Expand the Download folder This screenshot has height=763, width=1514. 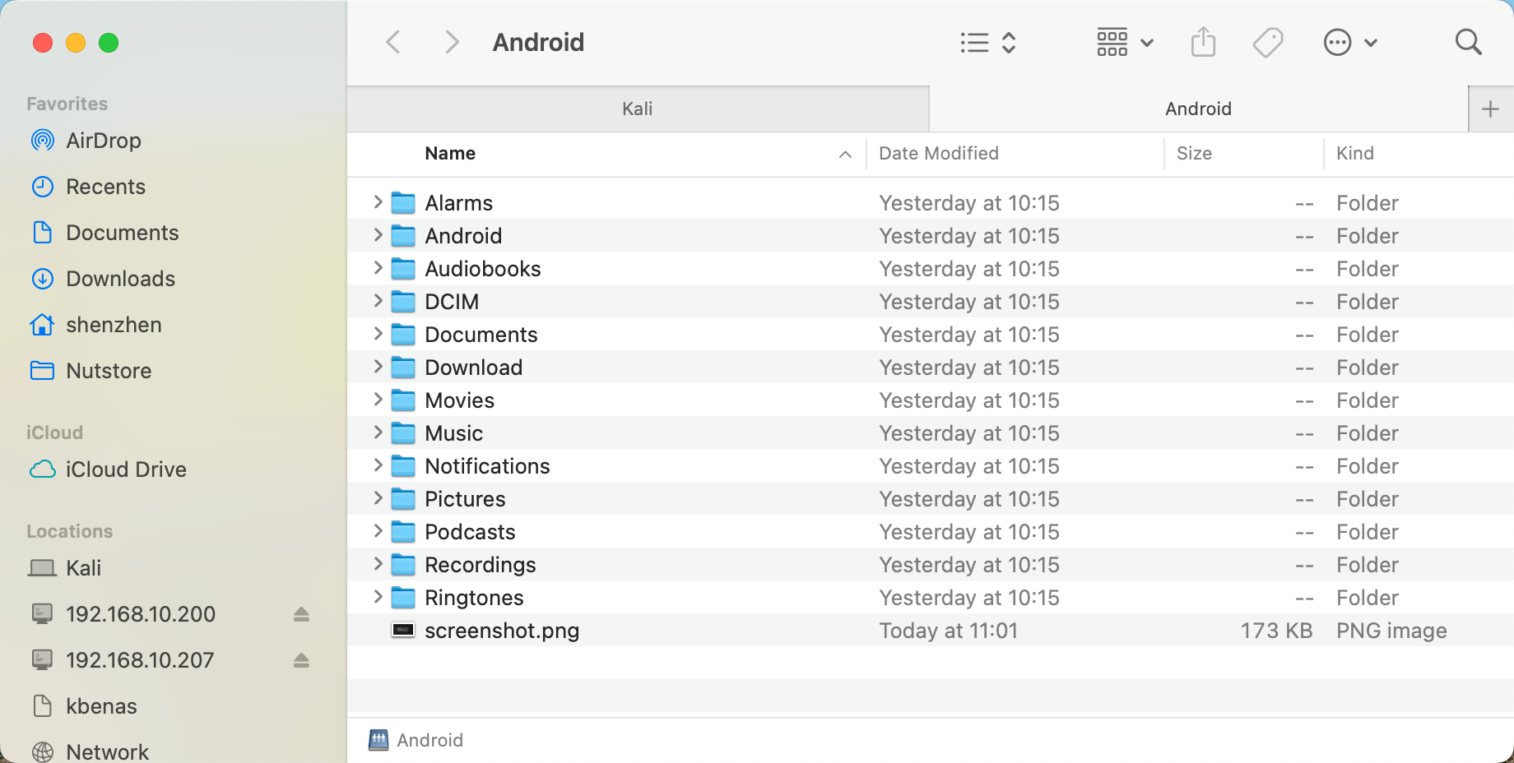click(x=378, y=367)
